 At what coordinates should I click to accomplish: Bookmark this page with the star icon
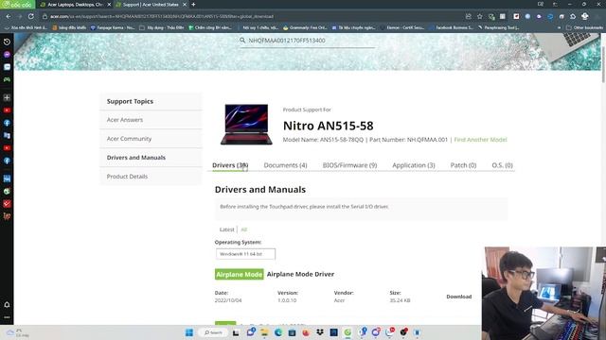click(480, 16)
